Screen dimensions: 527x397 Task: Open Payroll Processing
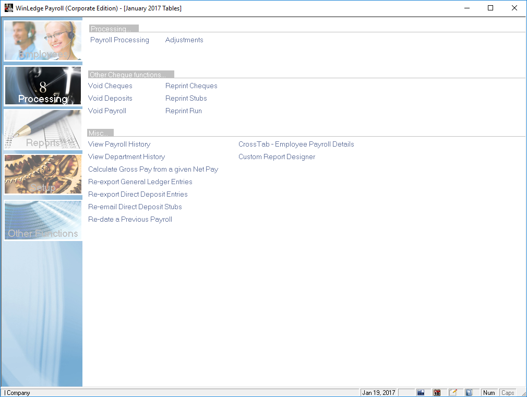pos(119,40)
